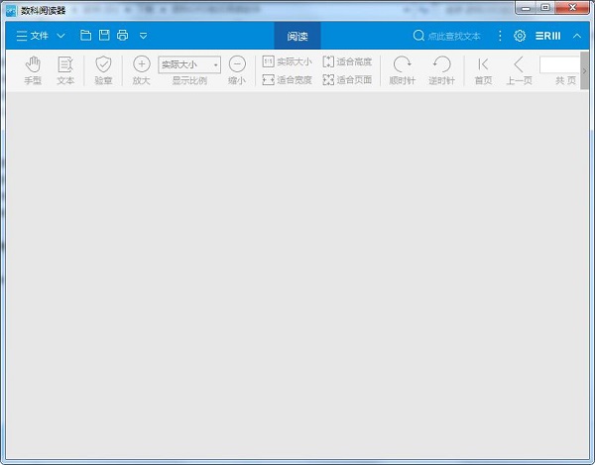Switch to the 阅读 (Read) tab

click(x=297, y=36)
